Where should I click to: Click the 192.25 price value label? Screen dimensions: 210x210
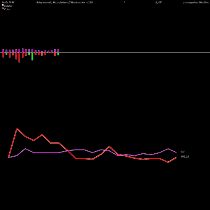[185, 157]
